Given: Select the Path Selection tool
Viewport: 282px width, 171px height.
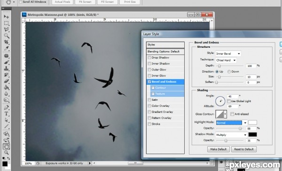Looking at the screenshot, I should click(6, 120).
